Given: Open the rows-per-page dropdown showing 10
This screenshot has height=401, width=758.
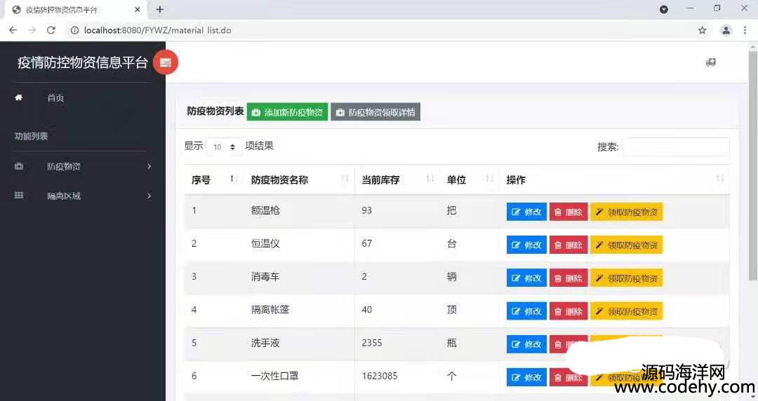Looking at the screenshot, I should [225, 147].
